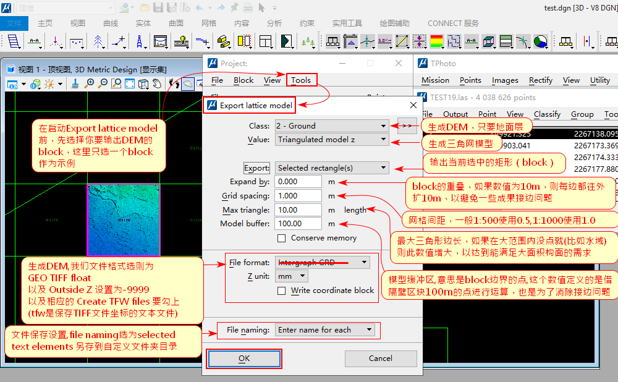The height and width of the screenshot is (382, 618).
Task: Expand the display style sun-cube dropdown arrow
Action: coord(61,84)
